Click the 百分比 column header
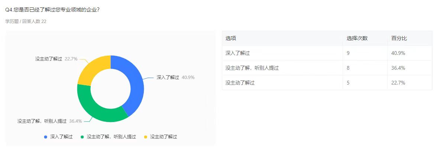This screenshot has height=152, width=440. point(399,38)
